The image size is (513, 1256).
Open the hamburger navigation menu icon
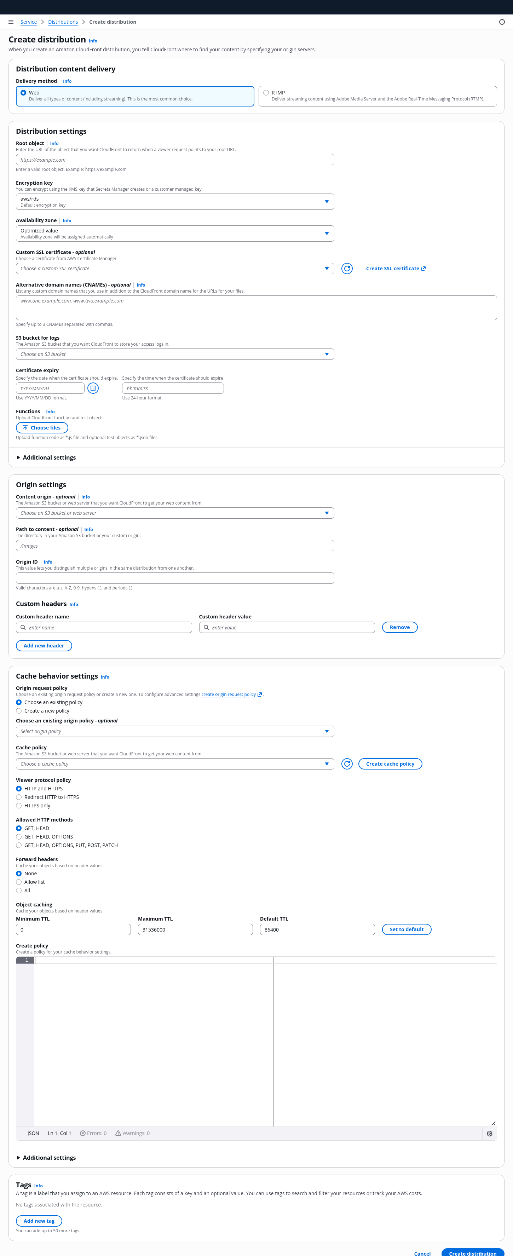point(11,22)
